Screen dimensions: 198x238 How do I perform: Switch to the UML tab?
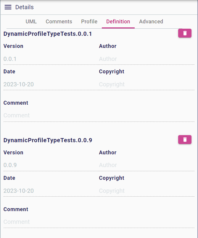coord(31,22)
